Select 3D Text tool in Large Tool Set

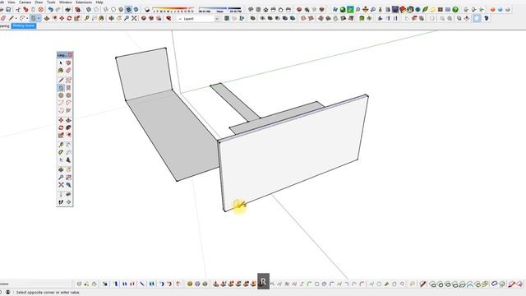(68, 160)
